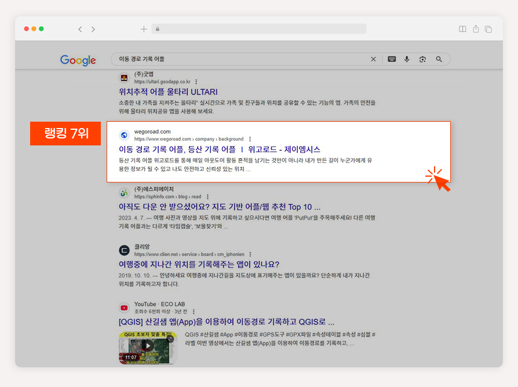Click the (주)굿앱 site favicon
Screen dimensions: 518x387
point(124,78)
